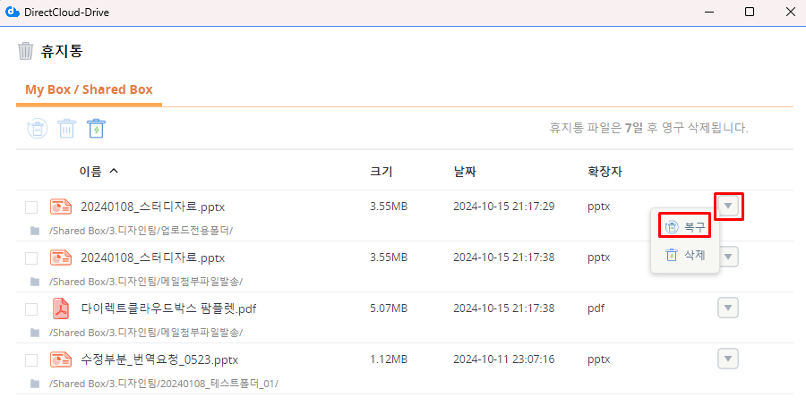806x414 pixels.
Task: Click the delete selected files trash icon
Action: (66, 129)
